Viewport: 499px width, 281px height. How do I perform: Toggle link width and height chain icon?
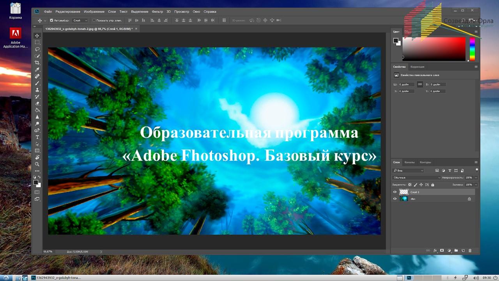(420, 84)
